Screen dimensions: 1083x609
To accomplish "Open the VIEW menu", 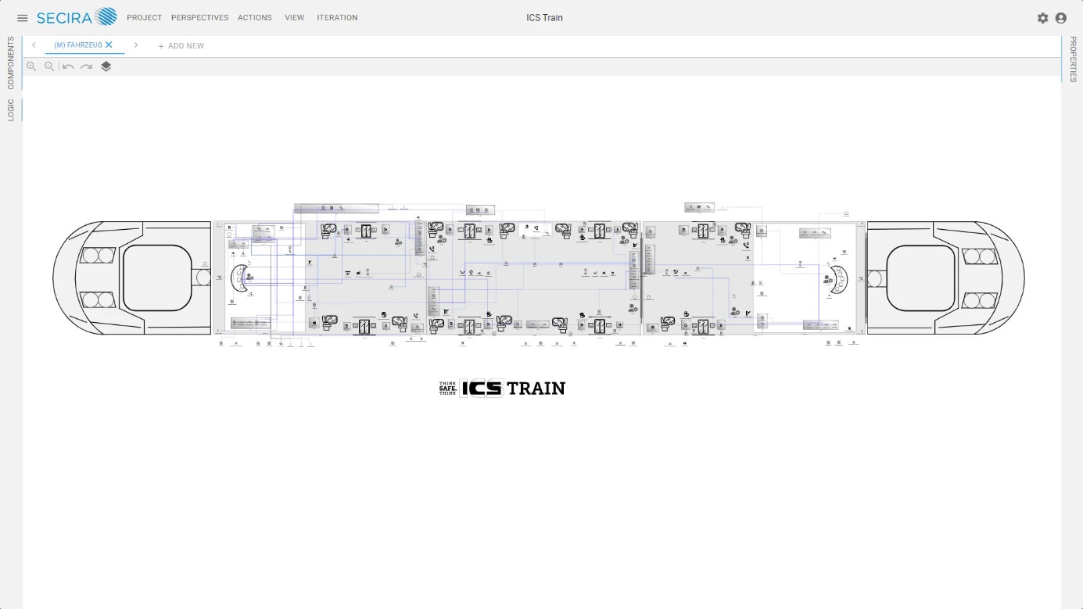I will pos(295,18).
